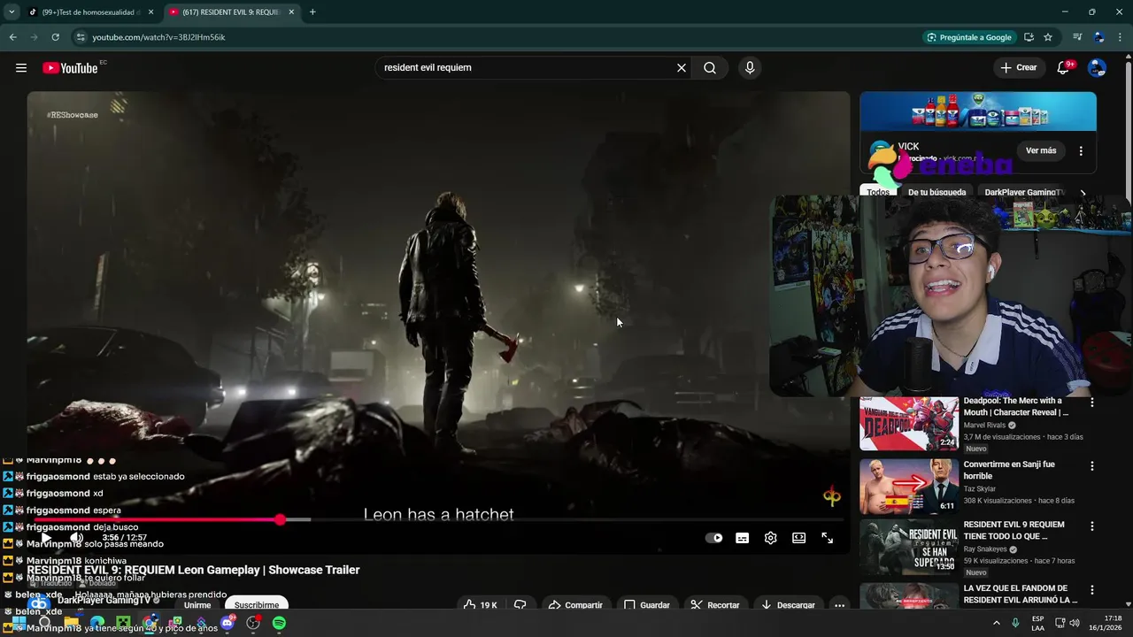The width and height of the screenshot is (1133, 637).
Task: Show hidden system tray icons
Action: pos(996,623)
